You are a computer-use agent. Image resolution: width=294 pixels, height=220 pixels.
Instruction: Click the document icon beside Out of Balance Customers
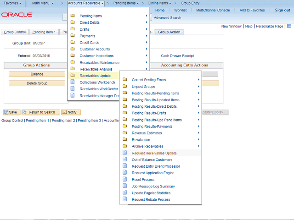click(x=124, y=159)
